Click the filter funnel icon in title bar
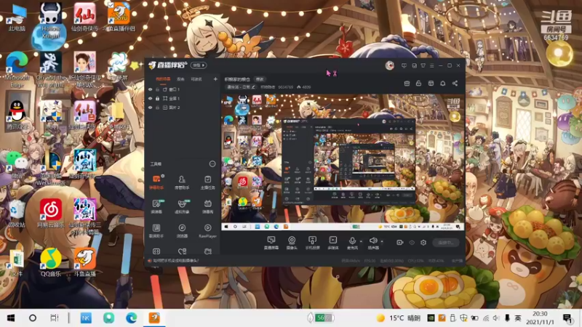The image size is (582, 327). pyautogui.click(x=423, y=65)
